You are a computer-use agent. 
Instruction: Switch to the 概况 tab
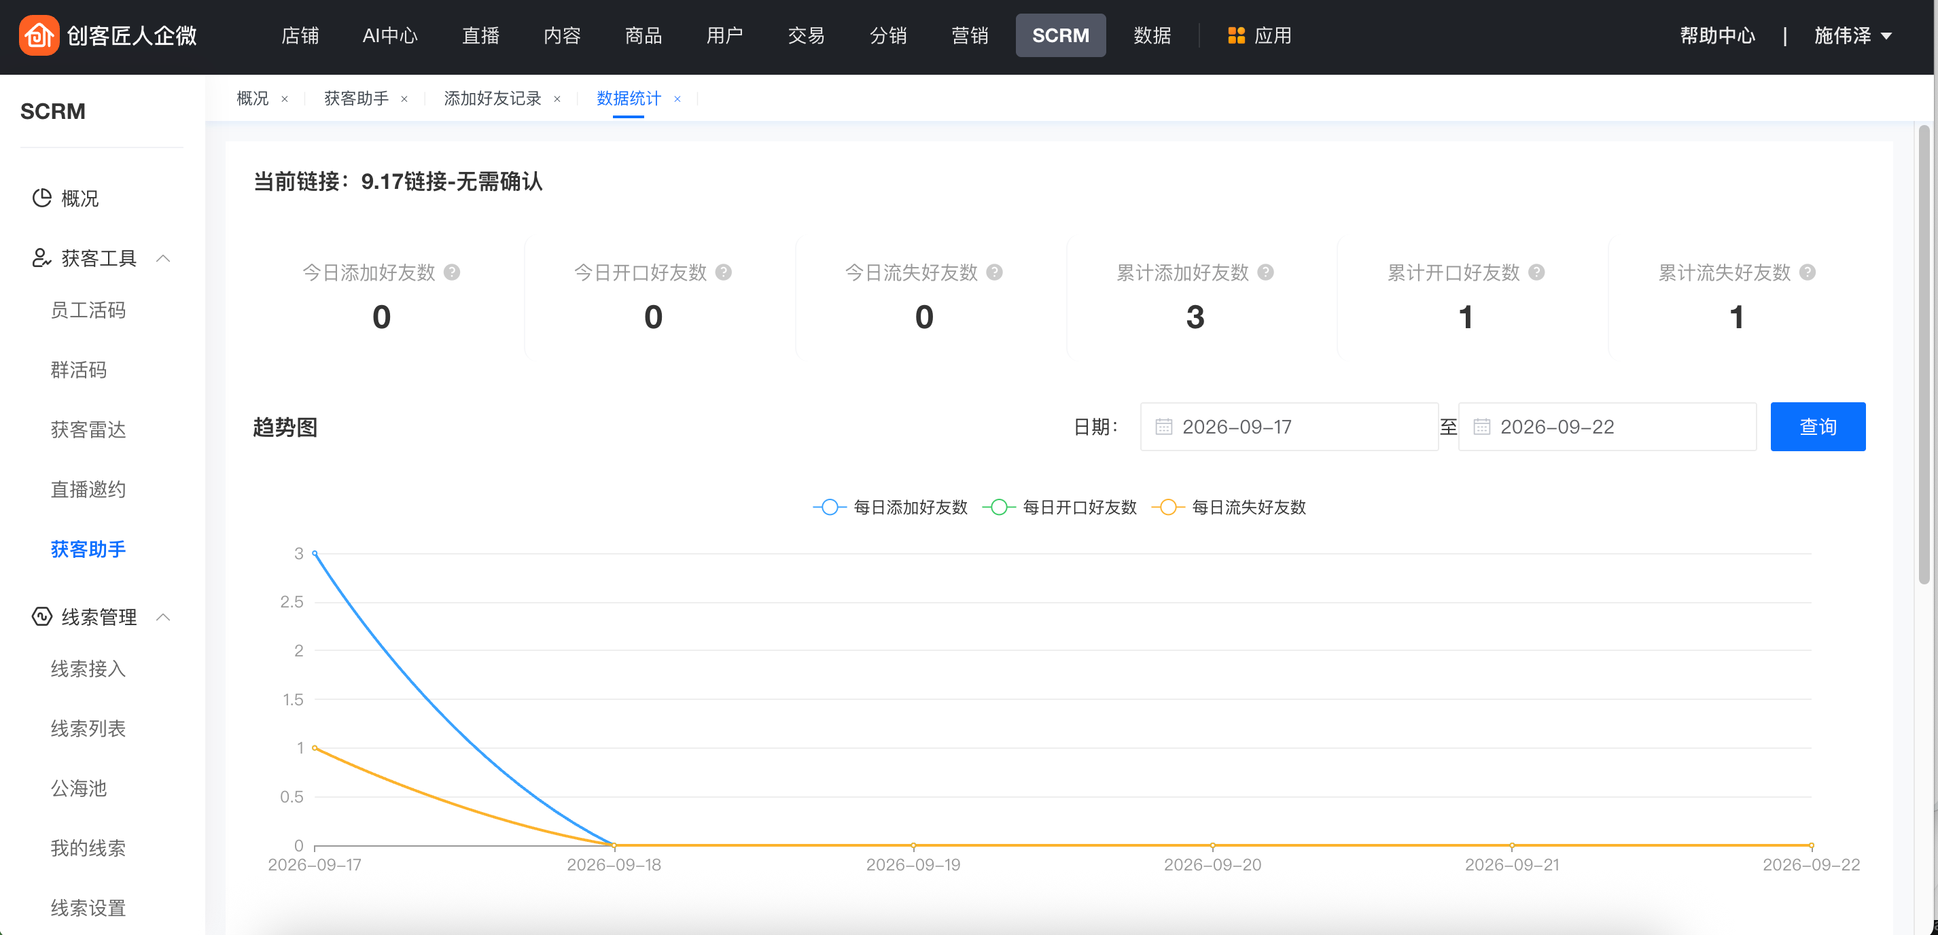coord(252,99)
